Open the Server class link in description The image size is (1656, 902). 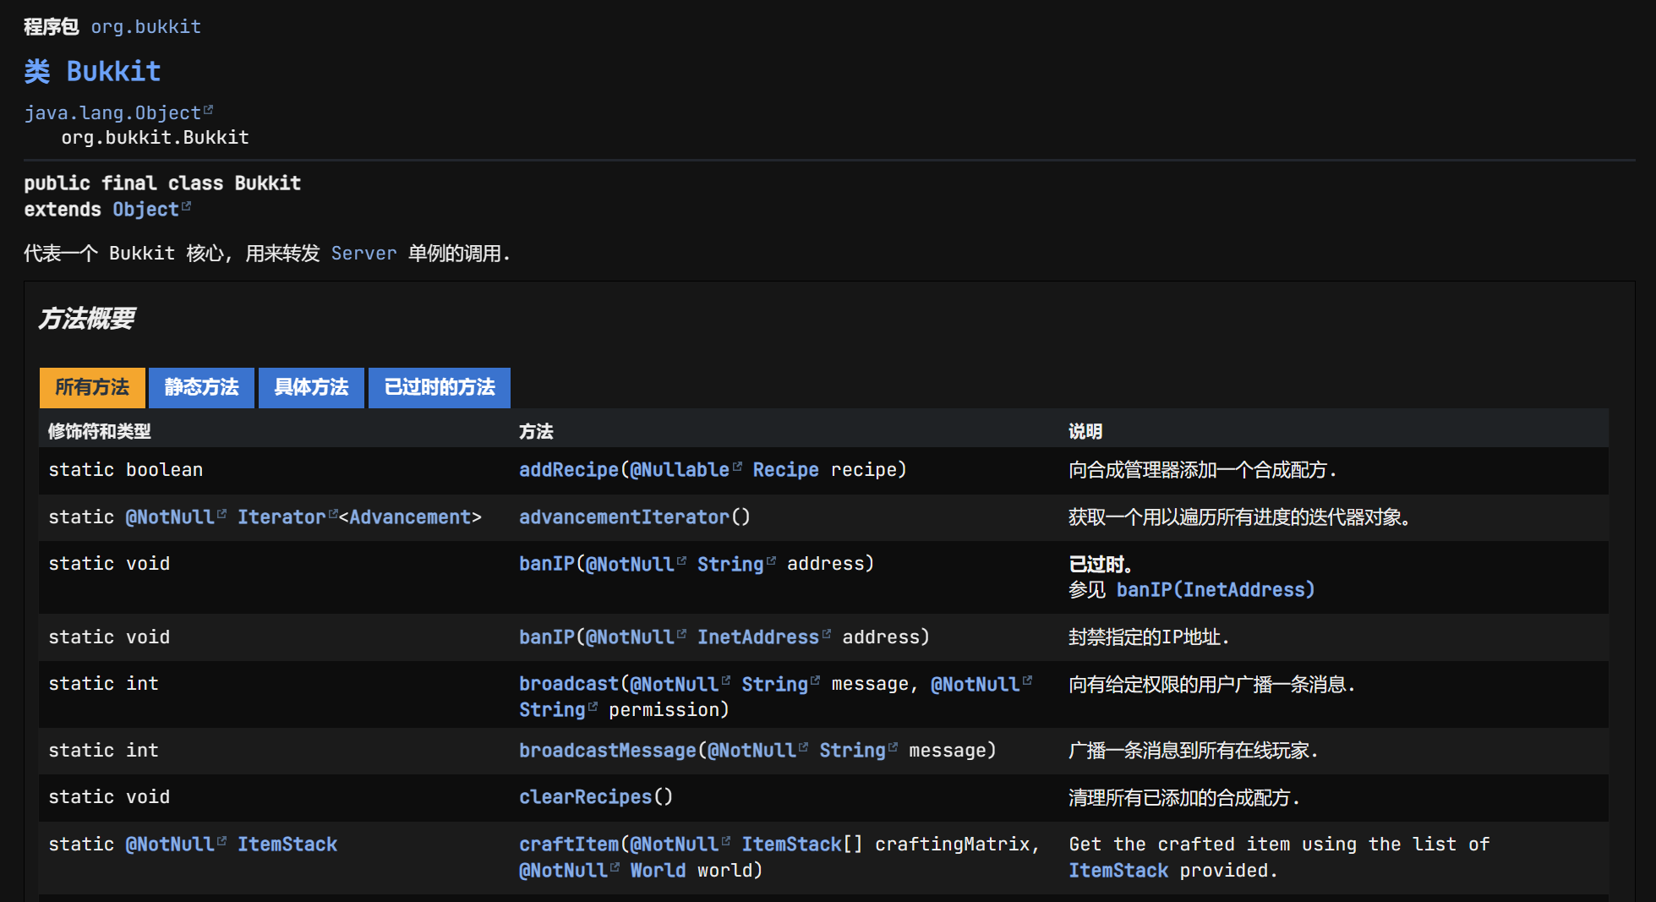coord(363,254)
